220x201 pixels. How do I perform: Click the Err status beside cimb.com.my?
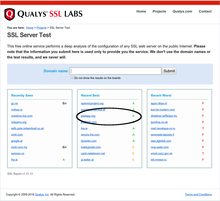coord(64,147)
